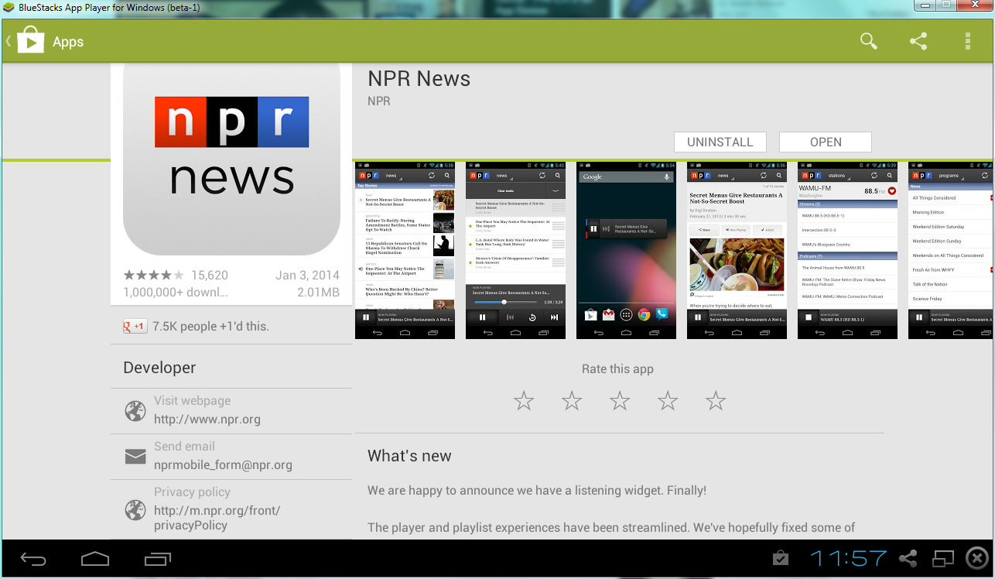Click the 11:57 clock in the bottom bar
The height and width of the screenshot is (579, 995).
(848, 558)
